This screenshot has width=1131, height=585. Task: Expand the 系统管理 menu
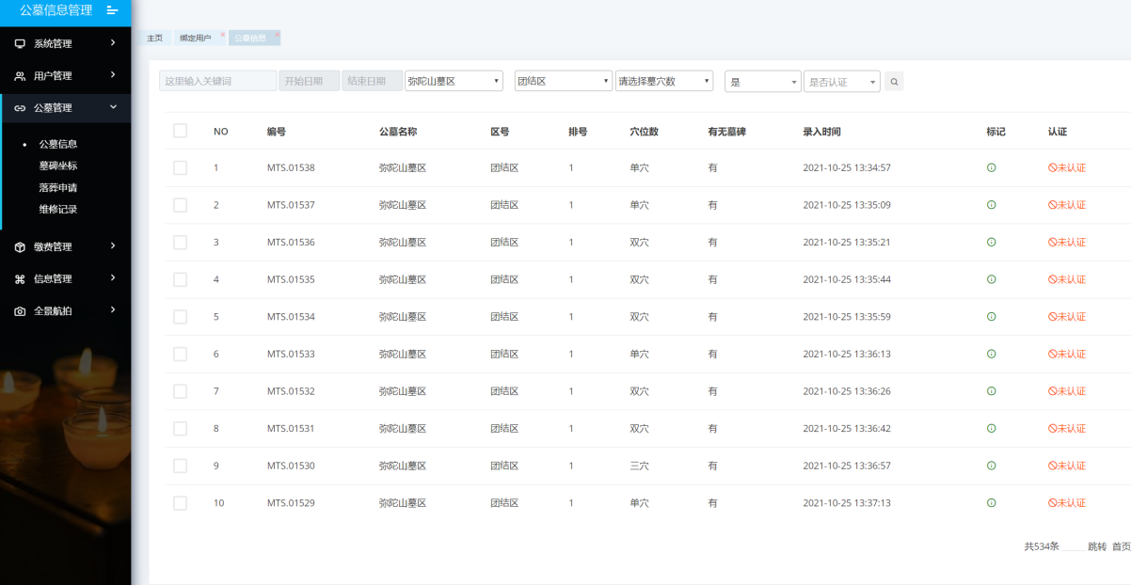click(x=113, y=42)
